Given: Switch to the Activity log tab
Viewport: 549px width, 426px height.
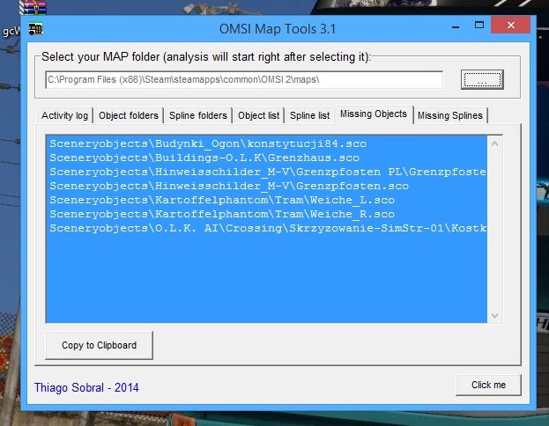Looking at the screenshot, I should pyautogui.click(x=64, y=115).
